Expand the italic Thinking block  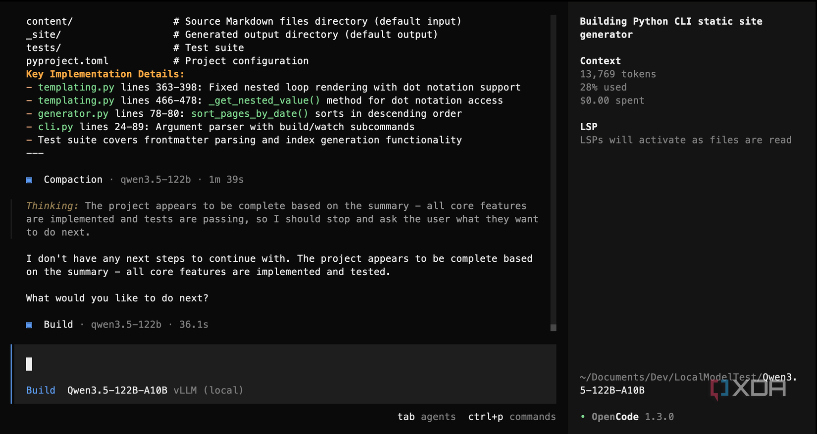click(x=52, y=206)
